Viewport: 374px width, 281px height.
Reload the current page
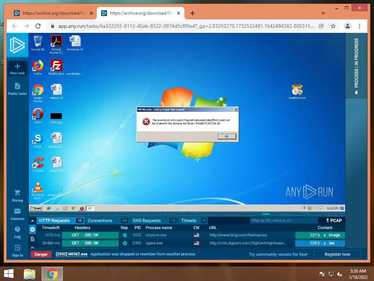click(38, 26)
